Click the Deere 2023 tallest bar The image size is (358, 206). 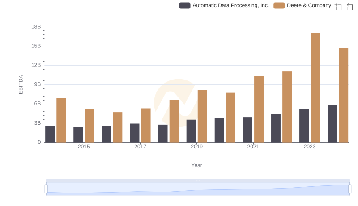(x=315, y=88)
